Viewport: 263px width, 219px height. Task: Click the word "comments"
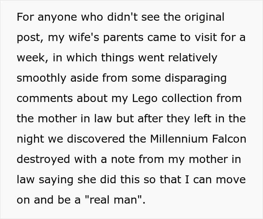pos(45,99)
